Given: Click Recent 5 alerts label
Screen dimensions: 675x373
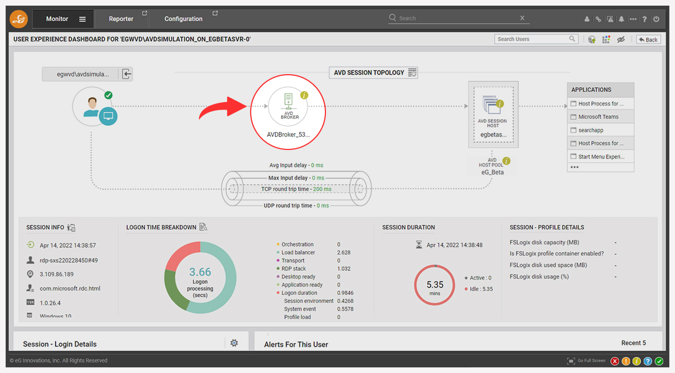Looking at the screenshot, I should pyautogui.click(x=633, y=343).
